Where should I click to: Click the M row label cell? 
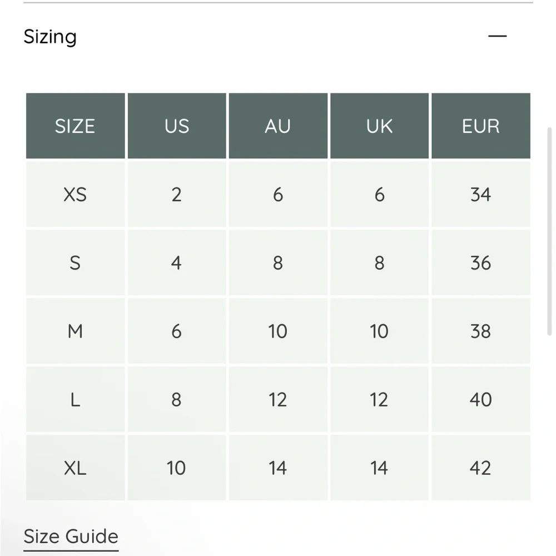click(x=75, y=331)
